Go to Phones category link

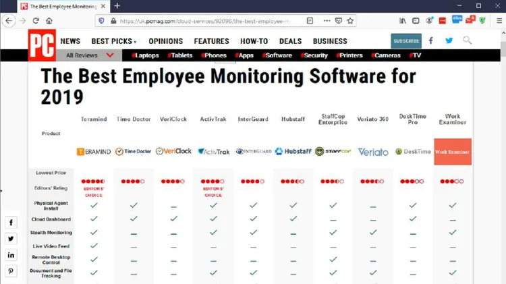214,55
